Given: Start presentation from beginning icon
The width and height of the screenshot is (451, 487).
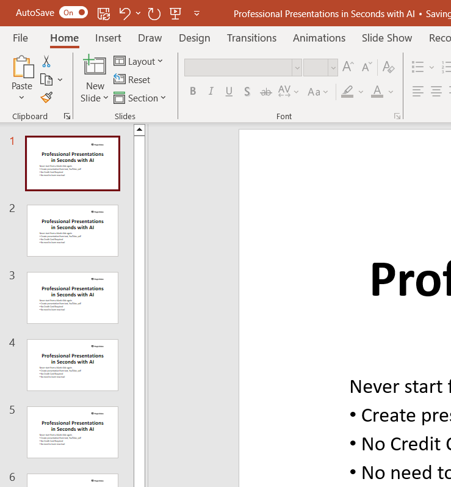Looking at the screenshot, I should tap(175, 13).
